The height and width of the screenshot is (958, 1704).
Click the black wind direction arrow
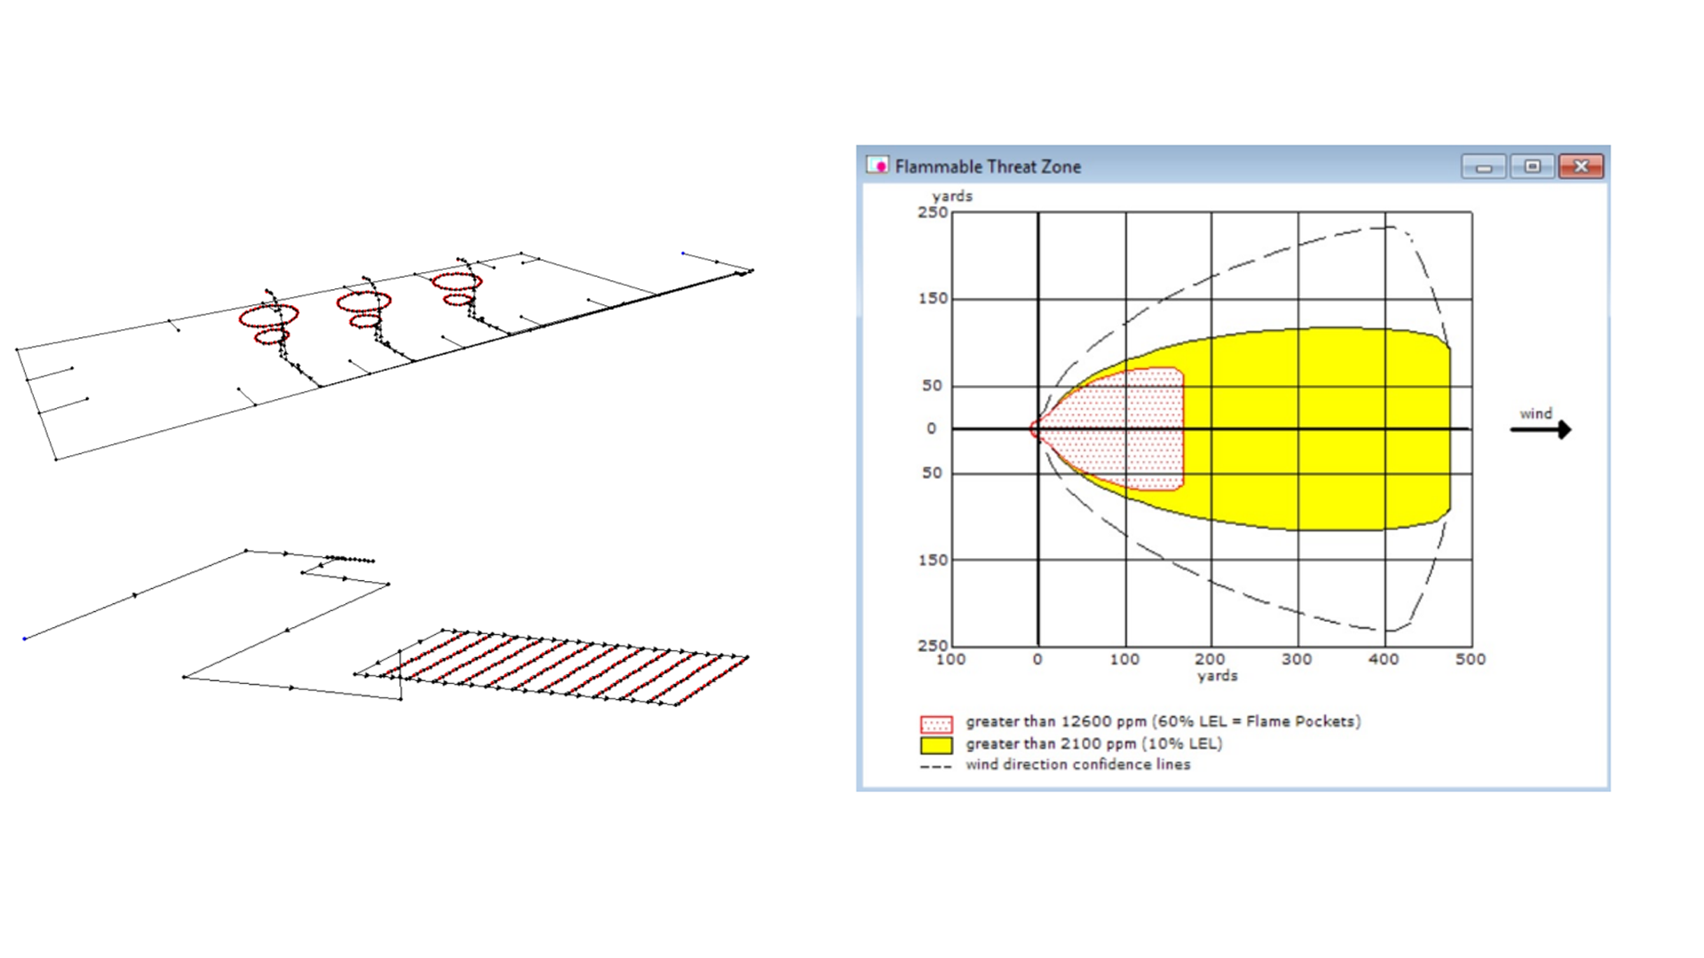[x=1541, y=430]
